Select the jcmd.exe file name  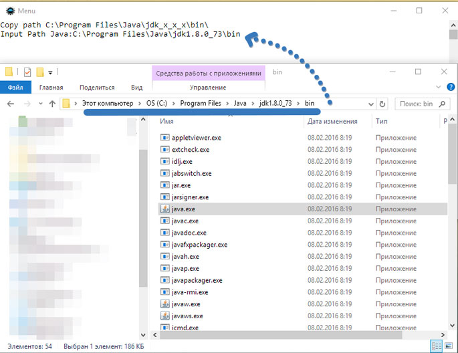[x=185, y=328]
